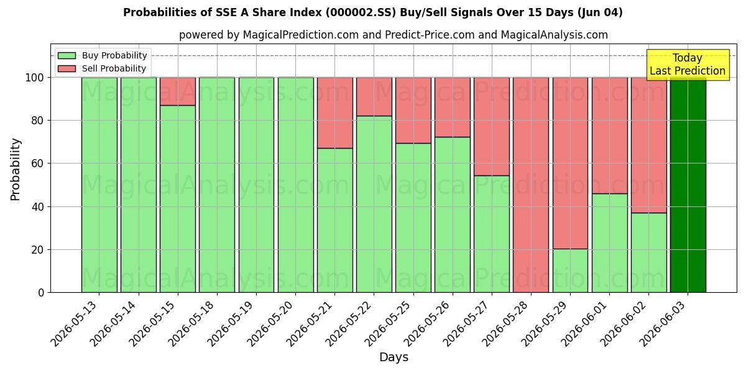Click the 'Probability' y-axis title
Viewport: 746px width, 373px height.
click(x=16, y=168)
